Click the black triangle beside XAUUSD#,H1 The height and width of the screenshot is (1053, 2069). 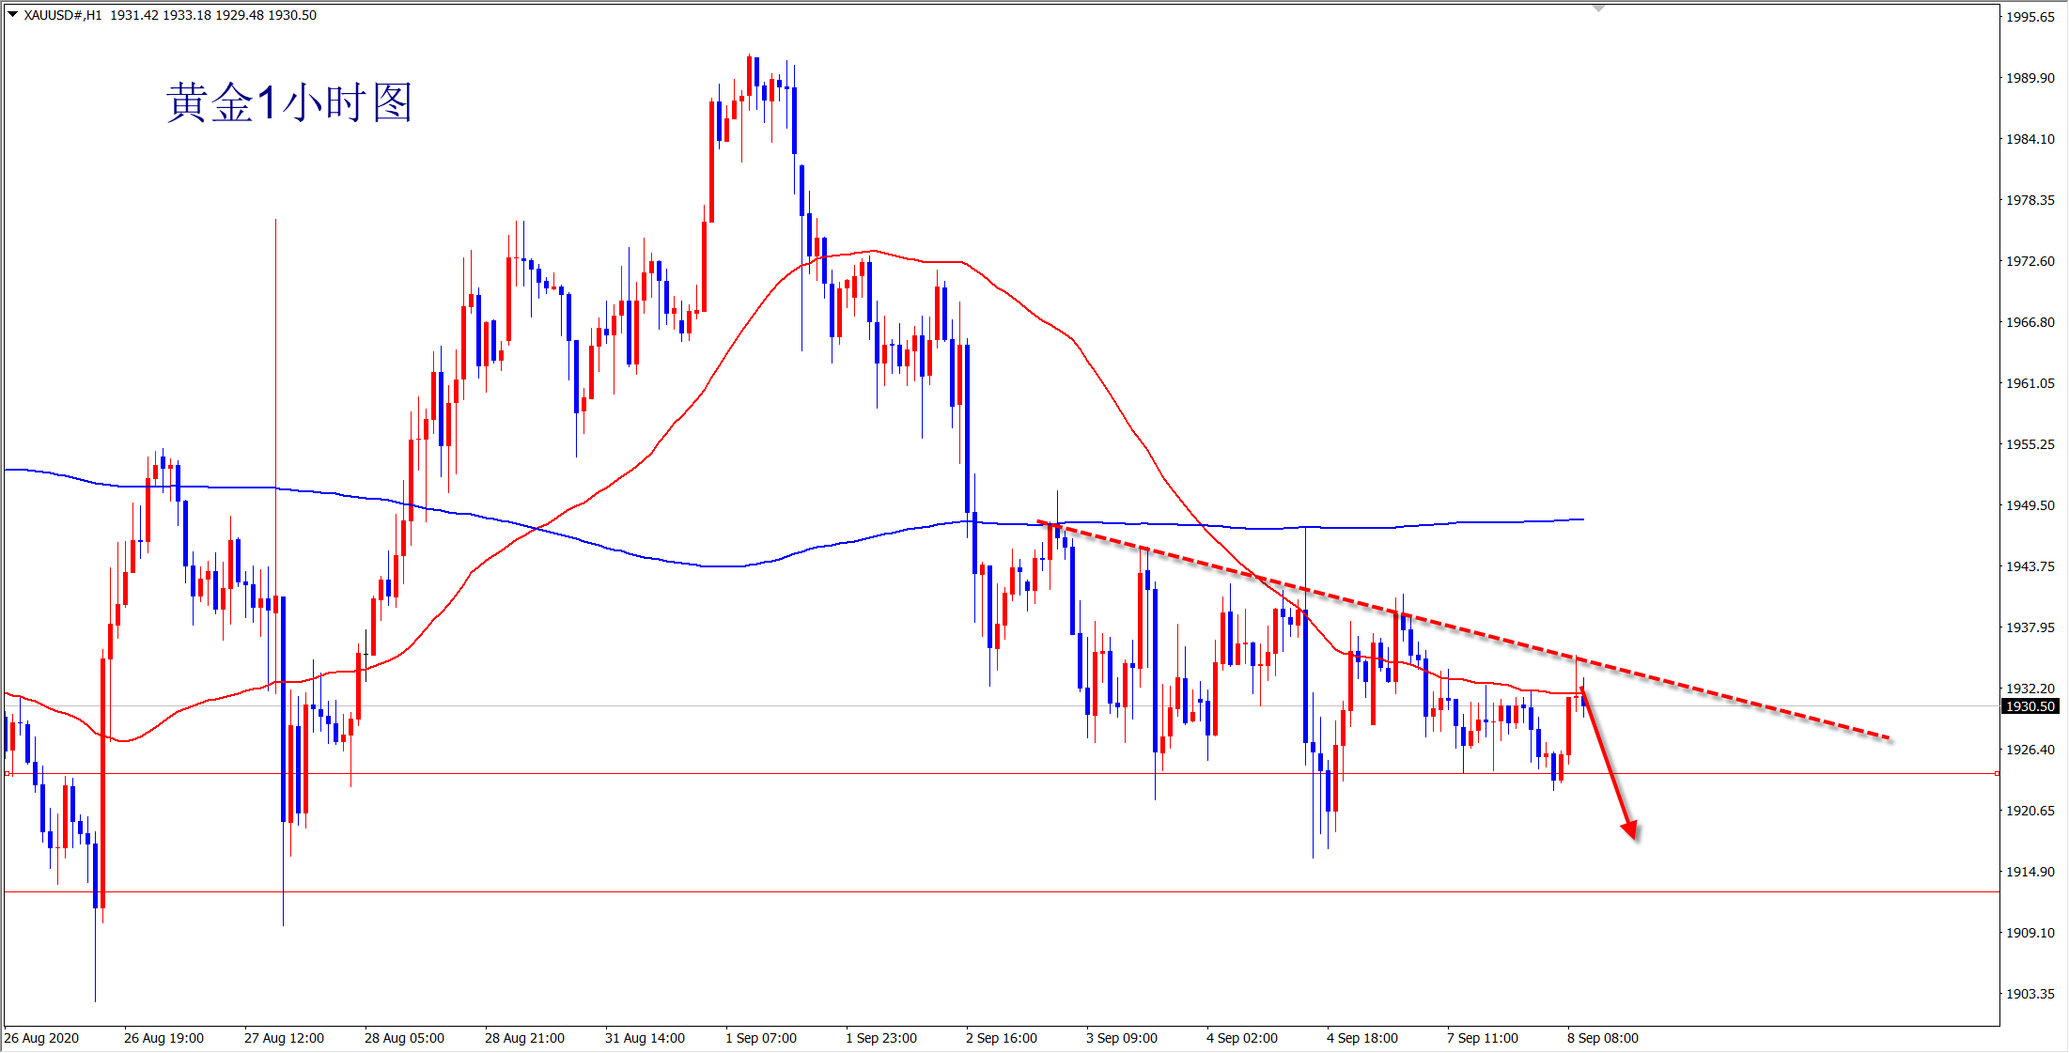[13, 14]
